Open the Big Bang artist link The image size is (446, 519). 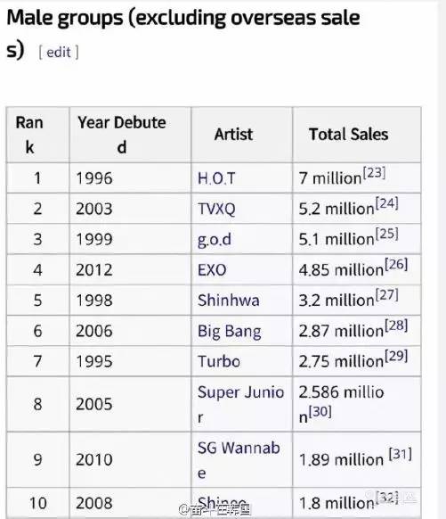(x=230, y=332)
